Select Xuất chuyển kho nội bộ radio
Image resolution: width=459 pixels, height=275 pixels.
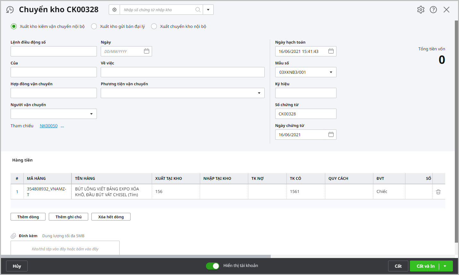[x=154, y=26]
